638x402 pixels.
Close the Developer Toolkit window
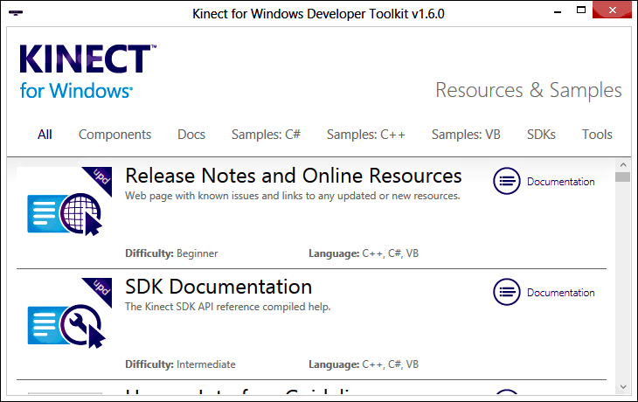coord(612,10)
